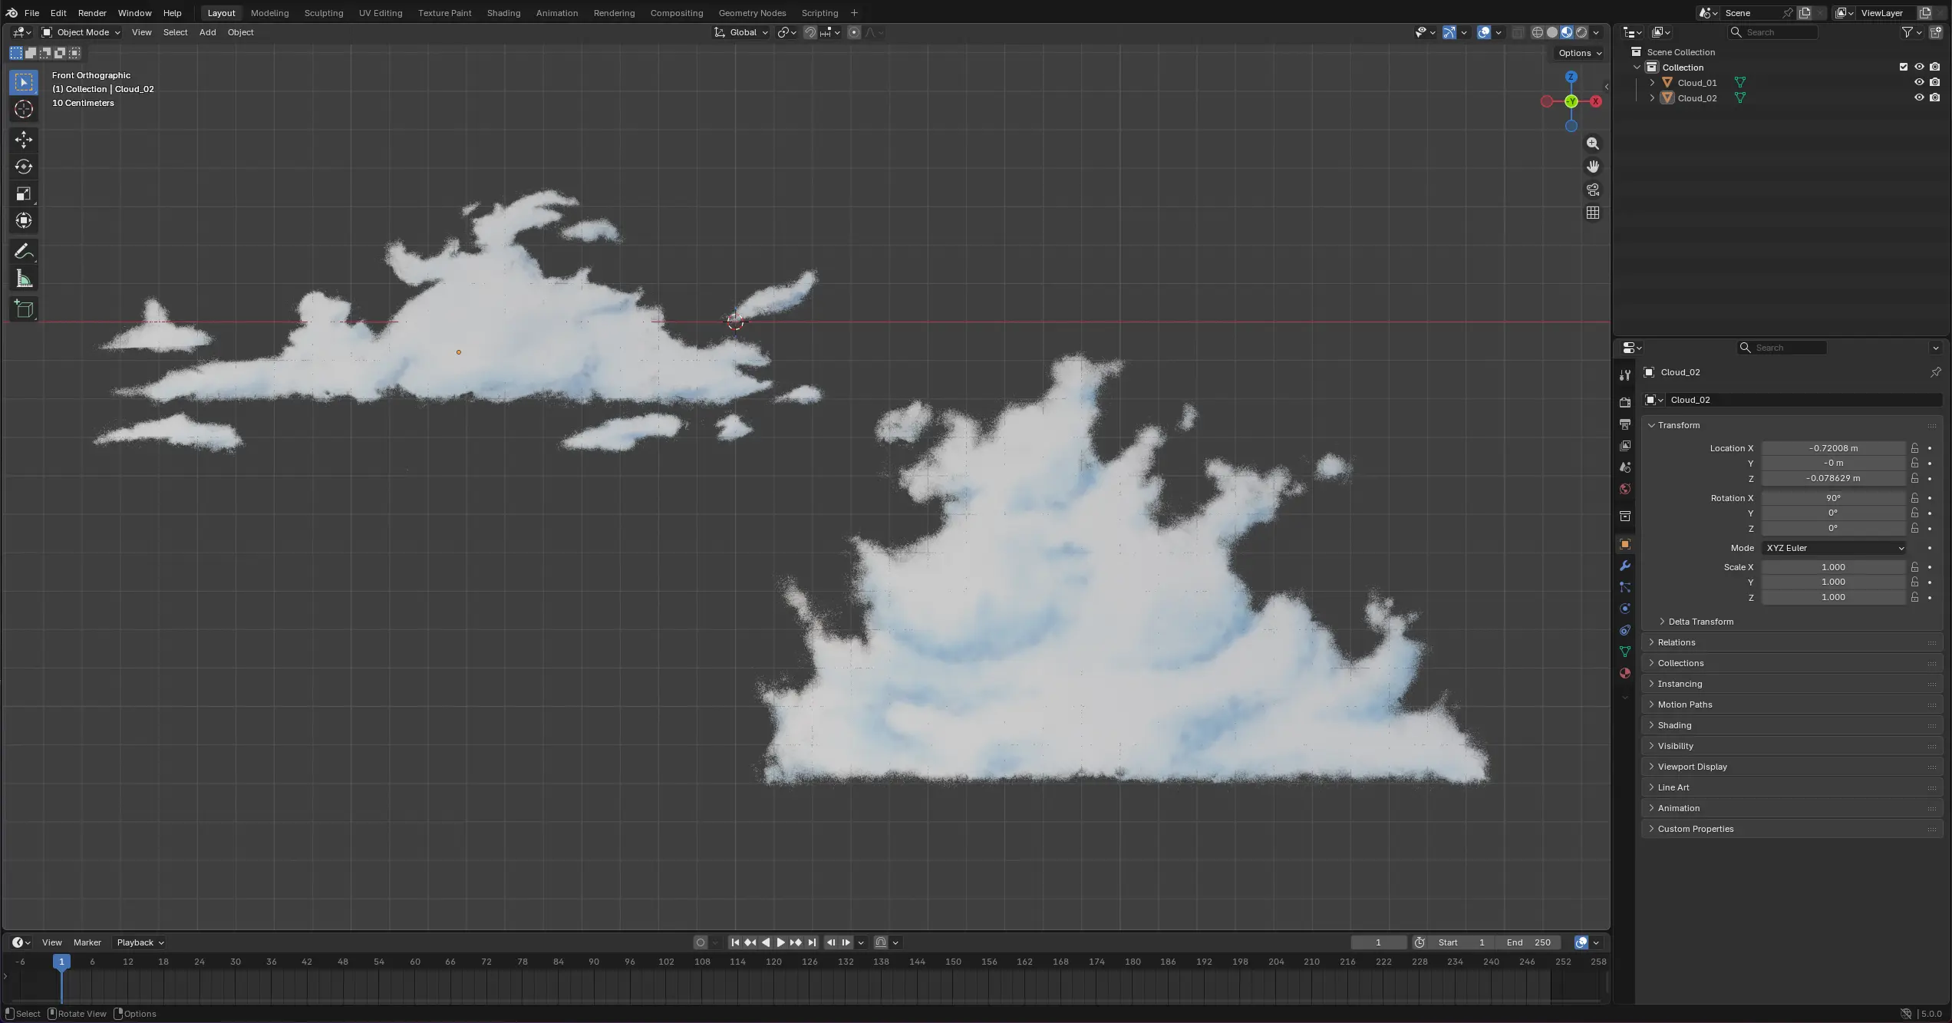Screen dimensions: 1952x1023
Task: Select the Rotate tool
Action: 24,167
